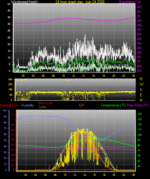Click the '140' temperature axis value
This screenshot has width=150, height=179.
pos(140,114)
